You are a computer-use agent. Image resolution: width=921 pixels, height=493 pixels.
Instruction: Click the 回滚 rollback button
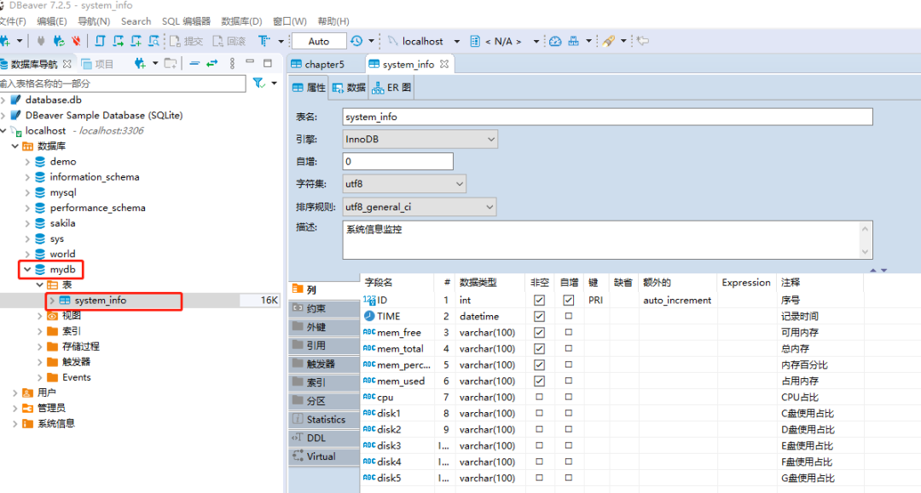click(229, 41)
